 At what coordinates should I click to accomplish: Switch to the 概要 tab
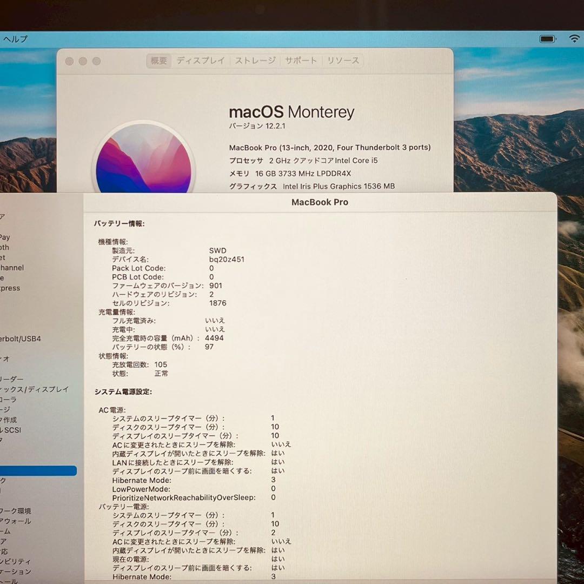[159, 61]
